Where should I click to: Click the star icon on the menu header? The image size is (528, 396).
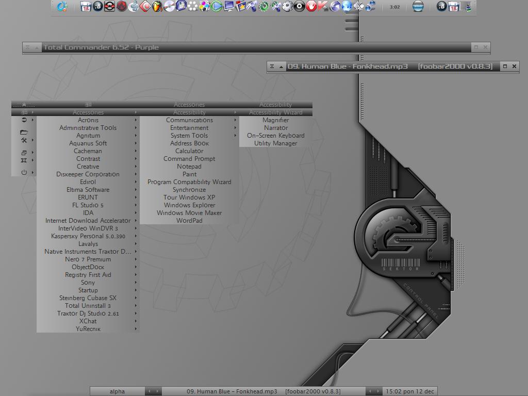(x=24, y=105)
